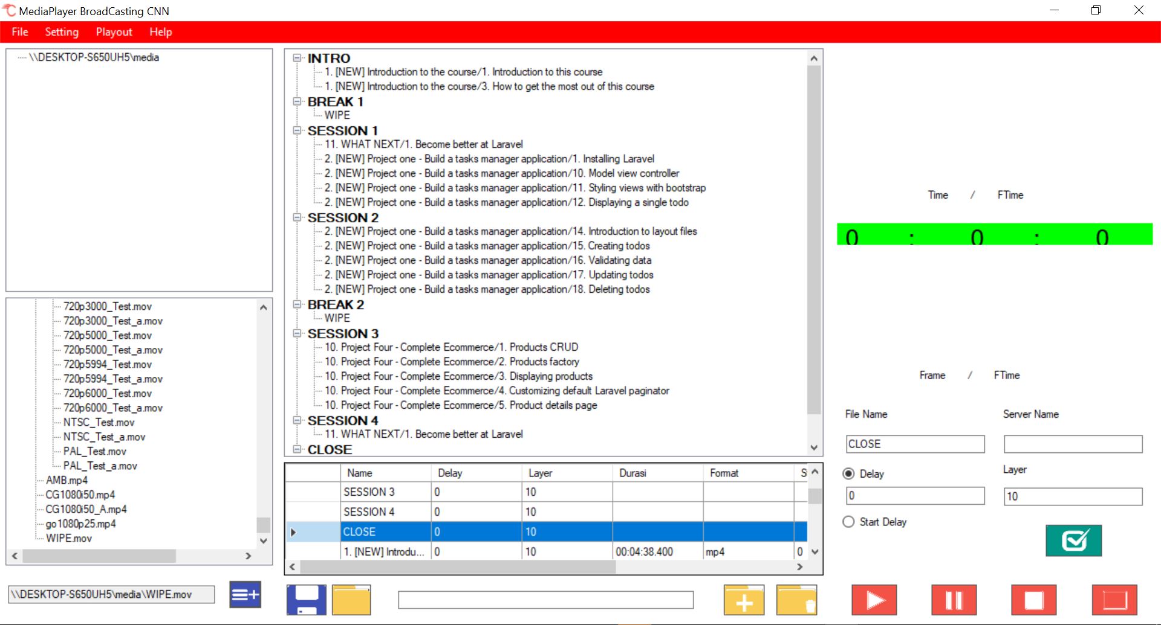Screen dimensions: 1161x625
Task: Click the File Name input showing CLOSE
Action: tap(914, 444)
